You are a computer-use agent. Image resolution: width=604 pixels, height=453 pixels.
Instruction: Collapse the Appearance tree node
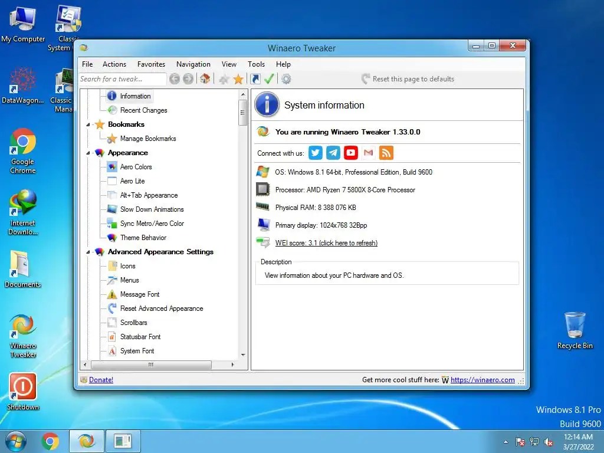point(88,153)
